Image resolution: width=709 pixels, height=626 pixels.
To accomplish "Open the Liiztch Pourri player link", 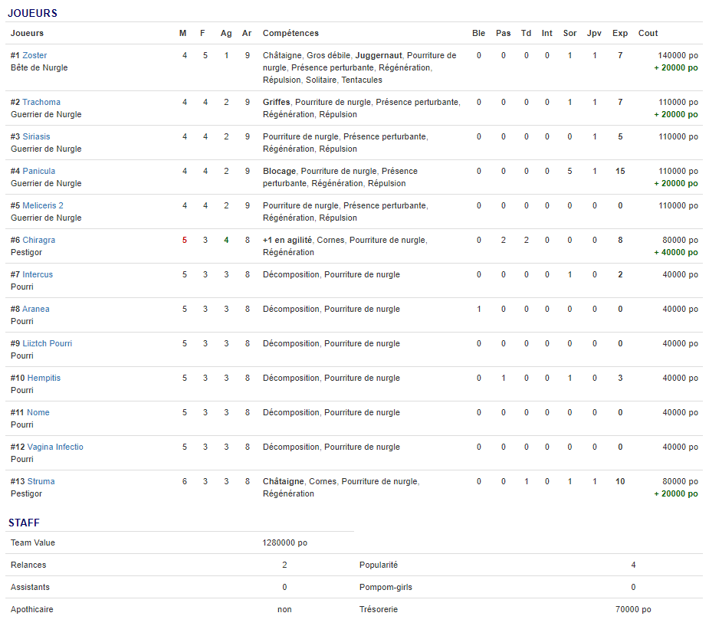I will tap(47, 343).
